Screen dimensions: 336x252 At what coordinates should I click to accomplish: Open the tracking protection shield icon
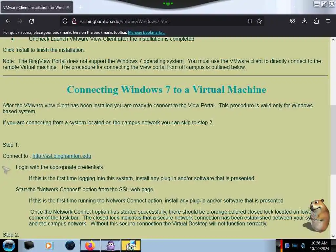(65, 21)
